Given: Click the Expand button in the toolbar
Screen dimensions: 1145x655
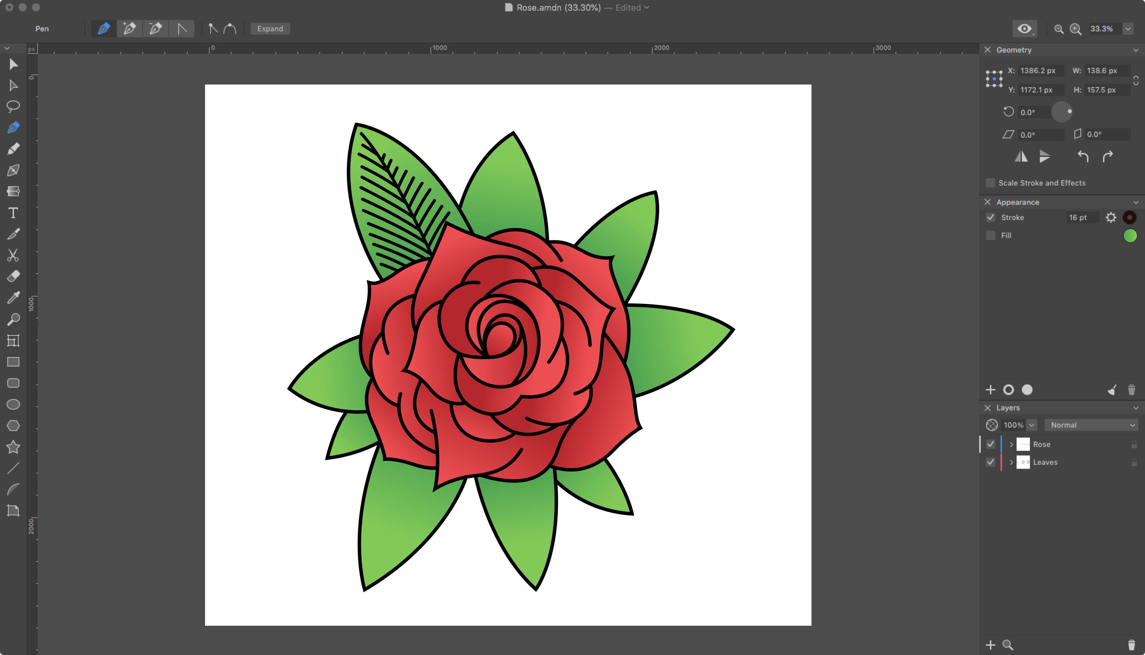Looking at the screenshot, I should click(270, 29).
